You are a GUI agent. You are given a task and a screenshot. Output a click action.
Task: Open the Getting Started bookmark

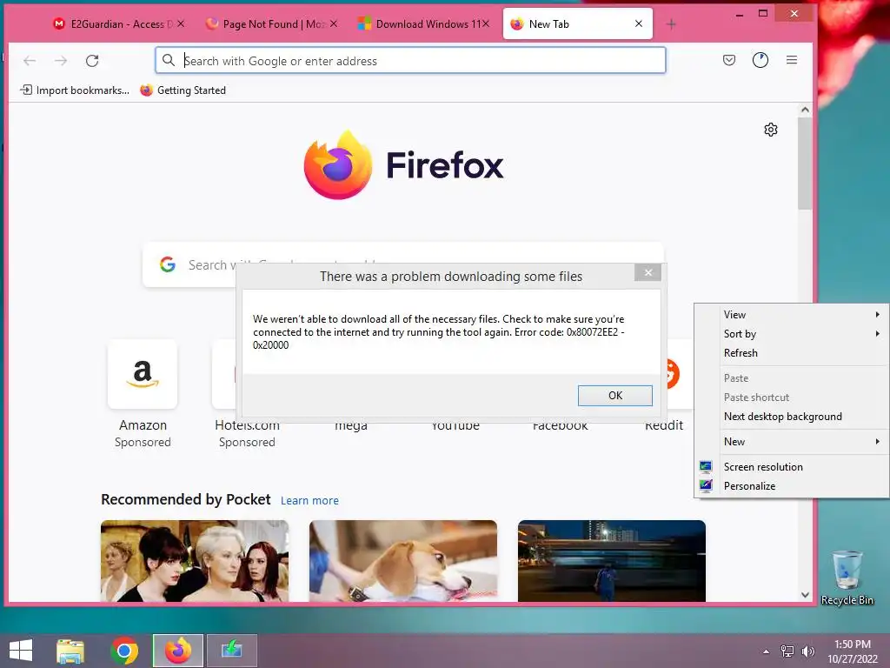tap(183, 90)
